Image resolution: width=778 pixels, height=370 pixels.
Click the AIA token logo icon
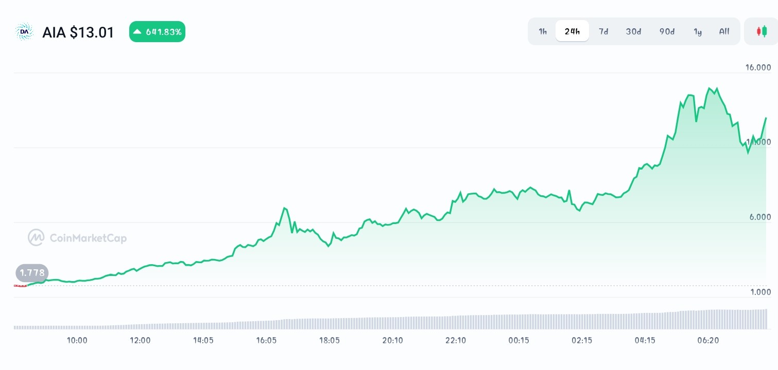pos(24,32)
